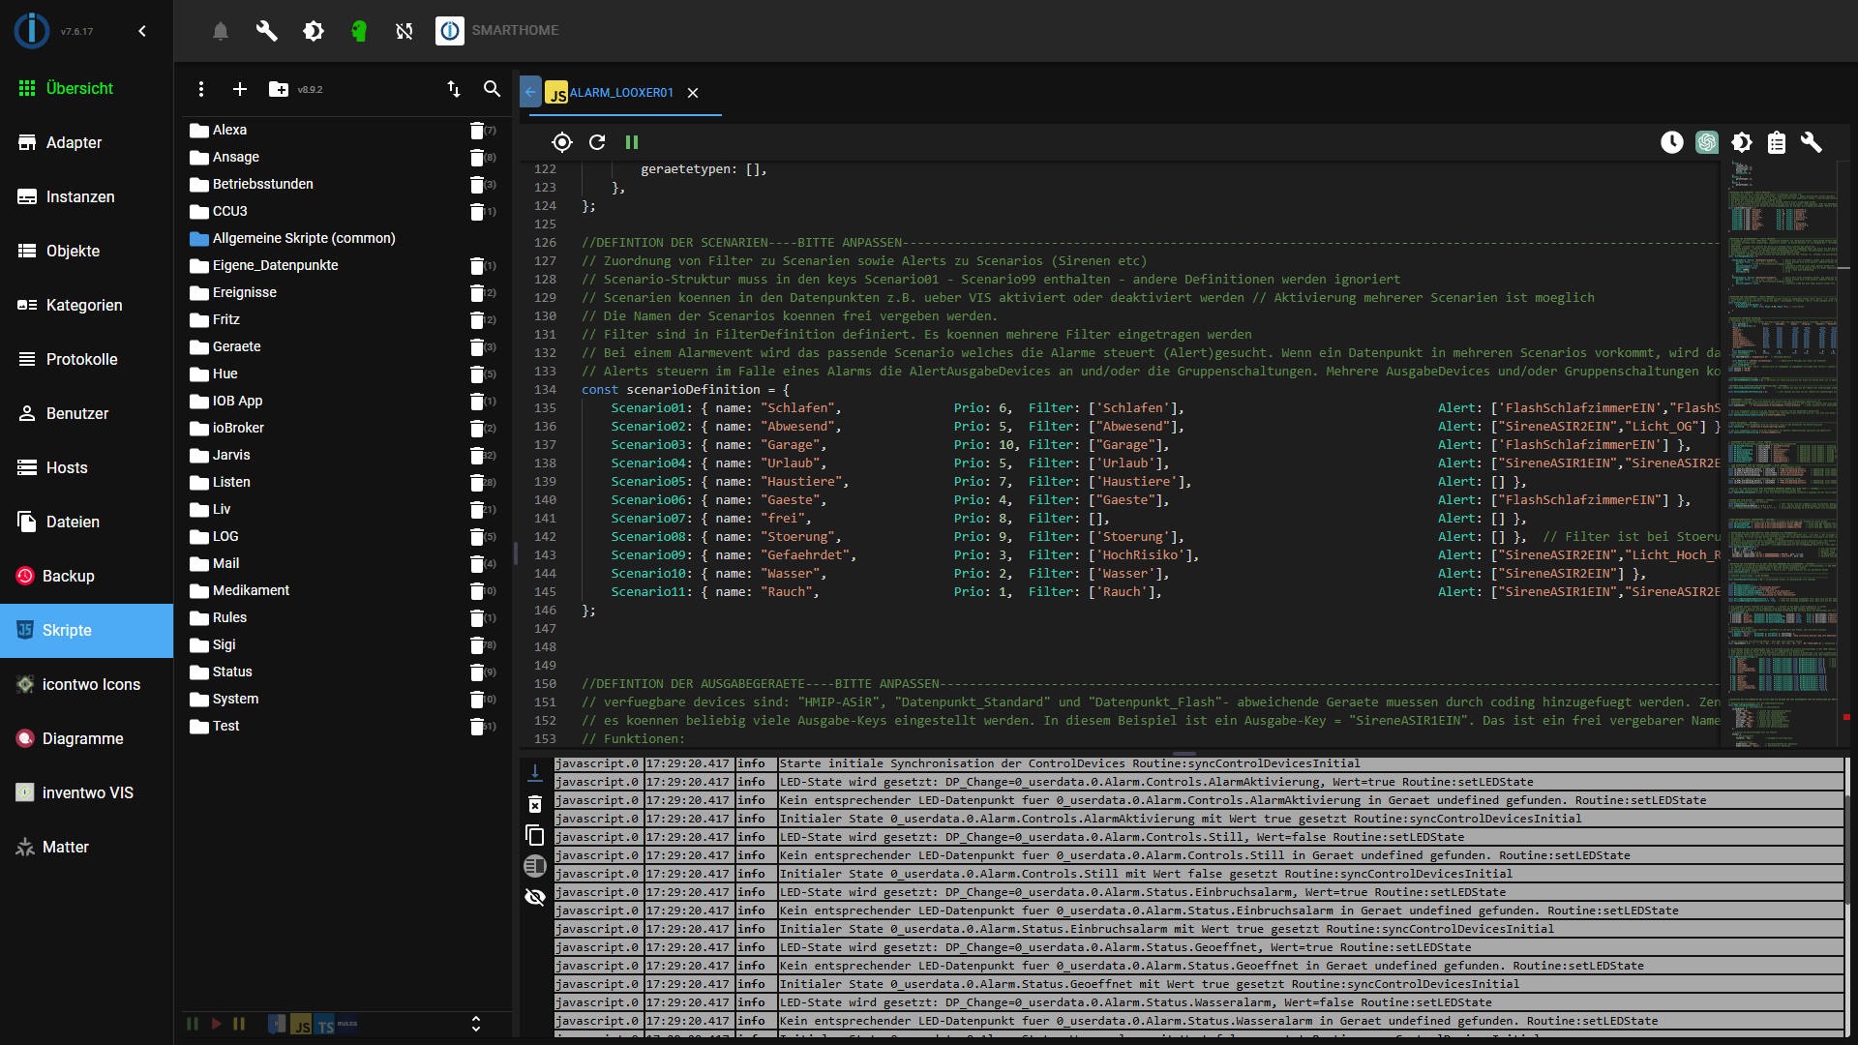Click the locate-script crosshair icon
This screenshot has height=1045, width=1858.
(561, 143)
